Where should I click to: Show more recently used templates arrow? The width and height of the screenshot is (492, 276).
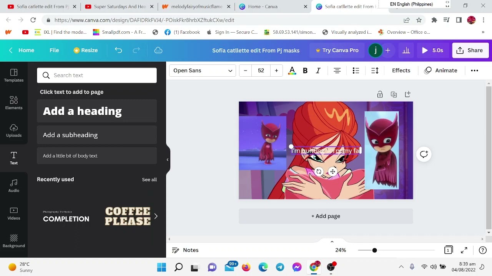156,217
